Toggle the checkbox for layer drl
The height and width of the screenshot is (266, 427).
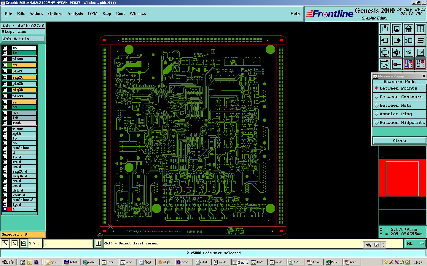(x=5, y=113)
